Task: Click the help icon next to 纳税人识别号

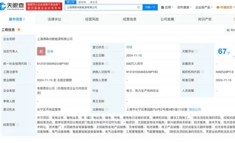Action: 113,72
